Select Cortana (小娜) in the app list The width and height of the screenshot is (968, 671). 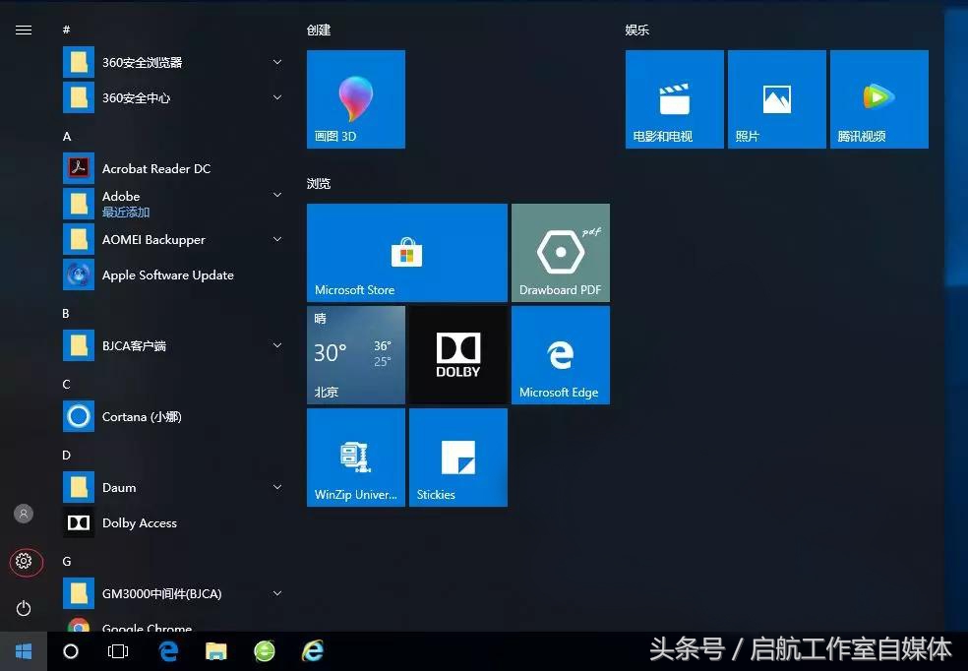141,416
